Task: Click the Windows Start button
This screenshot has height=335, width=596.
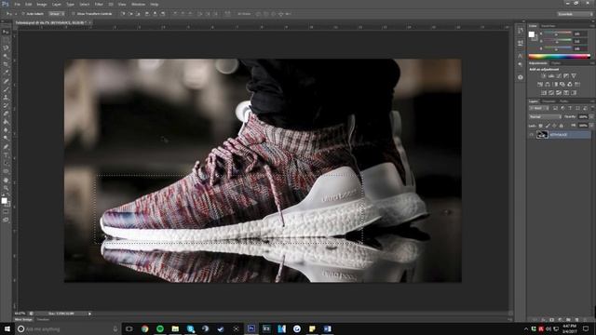Action: [x=7, y=328]
